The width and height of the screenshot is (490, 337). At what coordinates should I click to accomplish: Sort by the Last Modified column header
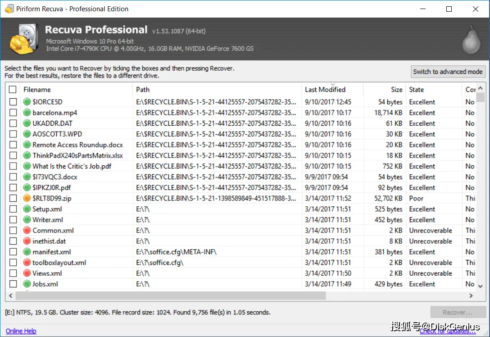coord(332,90)
